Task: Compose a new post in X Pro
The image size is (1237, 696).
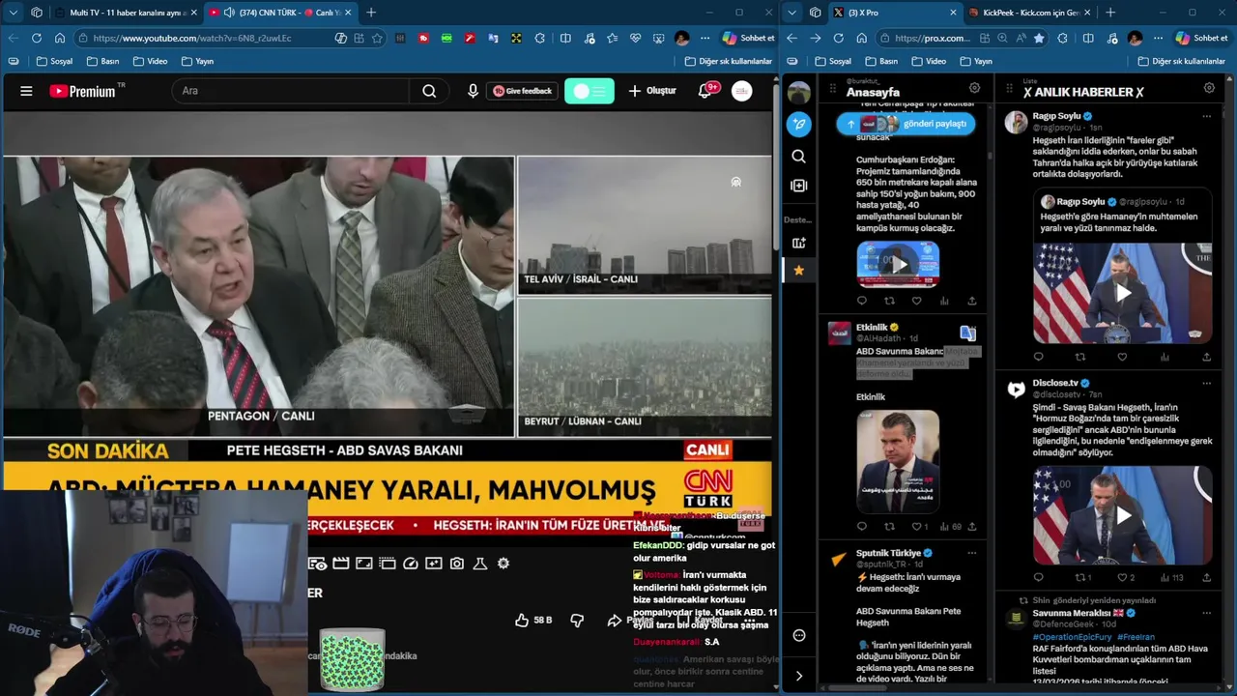Action: 799,124
